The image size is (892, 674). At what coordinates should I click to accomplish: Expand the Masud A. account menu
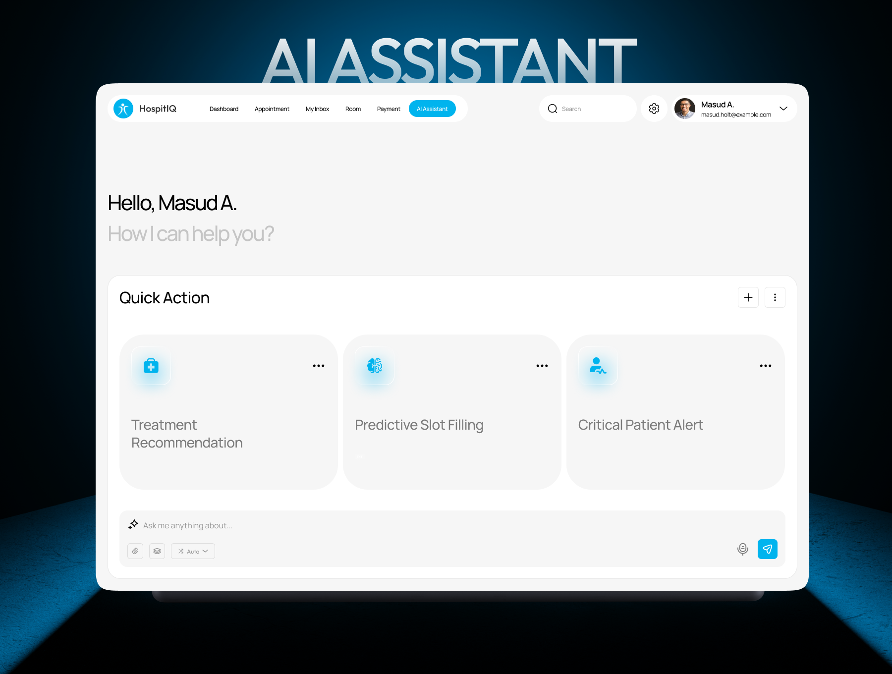click(783, 109)
